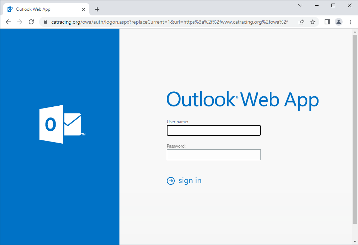Click the Password label
The width and height of the screenshot is (358, 245).
click(x=176, y=146)
